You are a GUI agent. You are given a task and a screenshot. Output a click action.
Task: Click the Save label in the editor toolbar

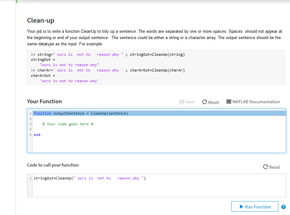click(x=190, y=102)
